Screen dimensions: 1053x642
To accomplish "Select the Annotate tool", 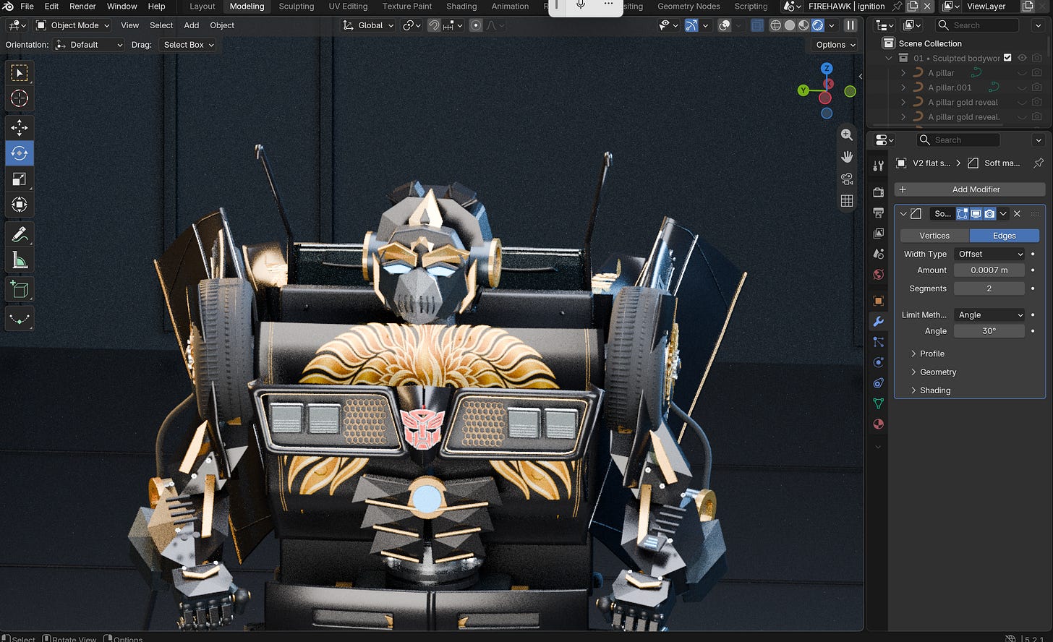I will point(20,234).
